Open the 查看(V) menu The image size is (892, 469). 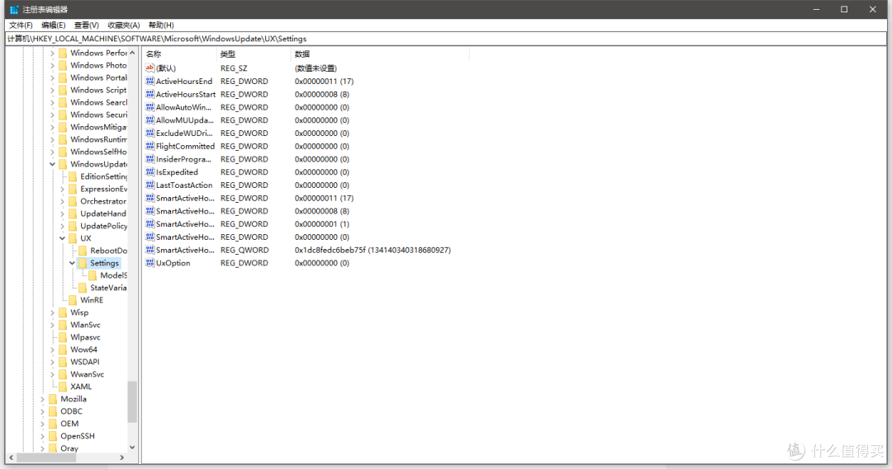click(x=87, y=25)
